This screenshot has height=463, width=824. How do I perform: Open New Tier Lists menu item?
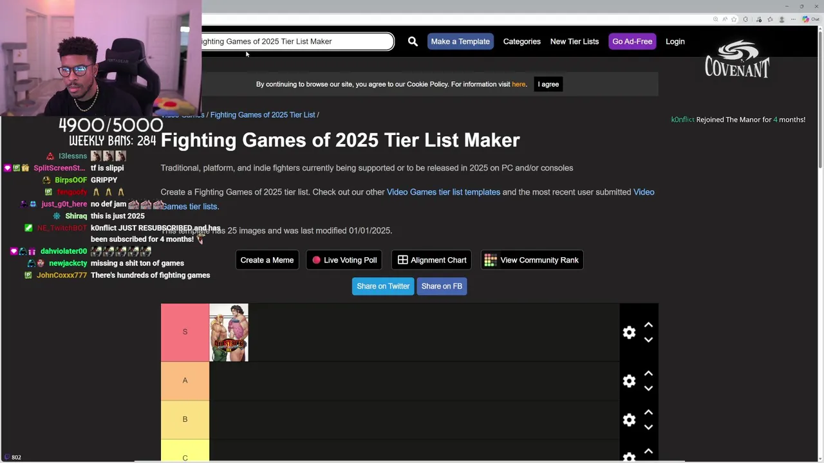tap(574, 41)
